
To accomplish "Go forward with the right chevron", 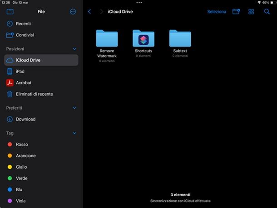I will tap(102, 12).
